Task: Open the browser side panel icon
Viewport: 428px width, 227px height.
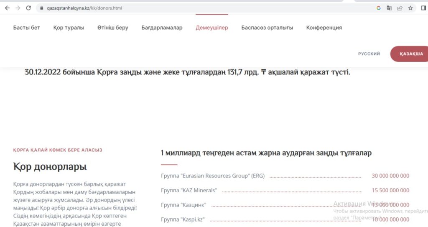Action: coord(423,8)
